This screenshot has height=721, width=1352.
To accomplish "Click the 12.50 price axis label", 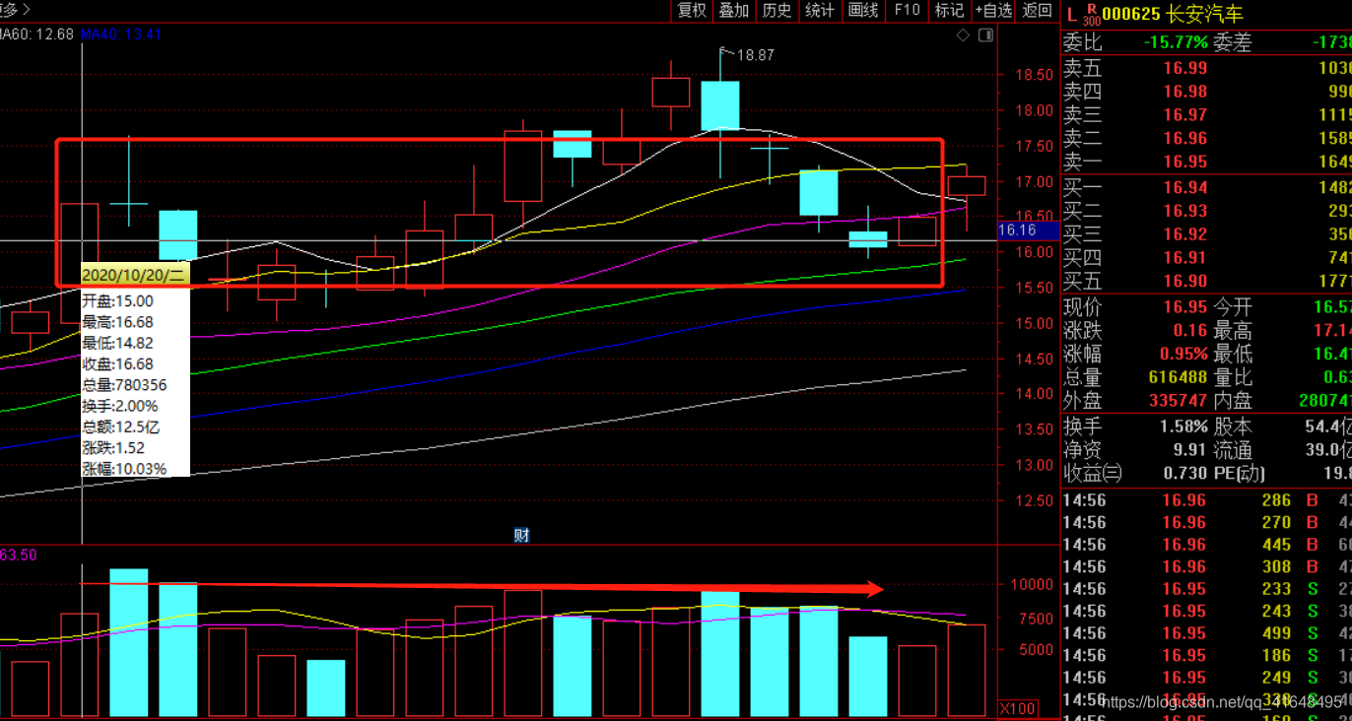I will tap(1034, 500).
